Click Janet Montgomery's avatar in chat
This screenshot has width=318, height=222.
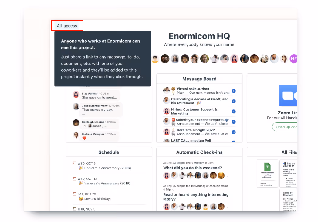point(76,106)
